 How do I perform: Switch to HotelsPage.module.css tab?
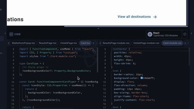pyautogui.click(x=146, y=43)
